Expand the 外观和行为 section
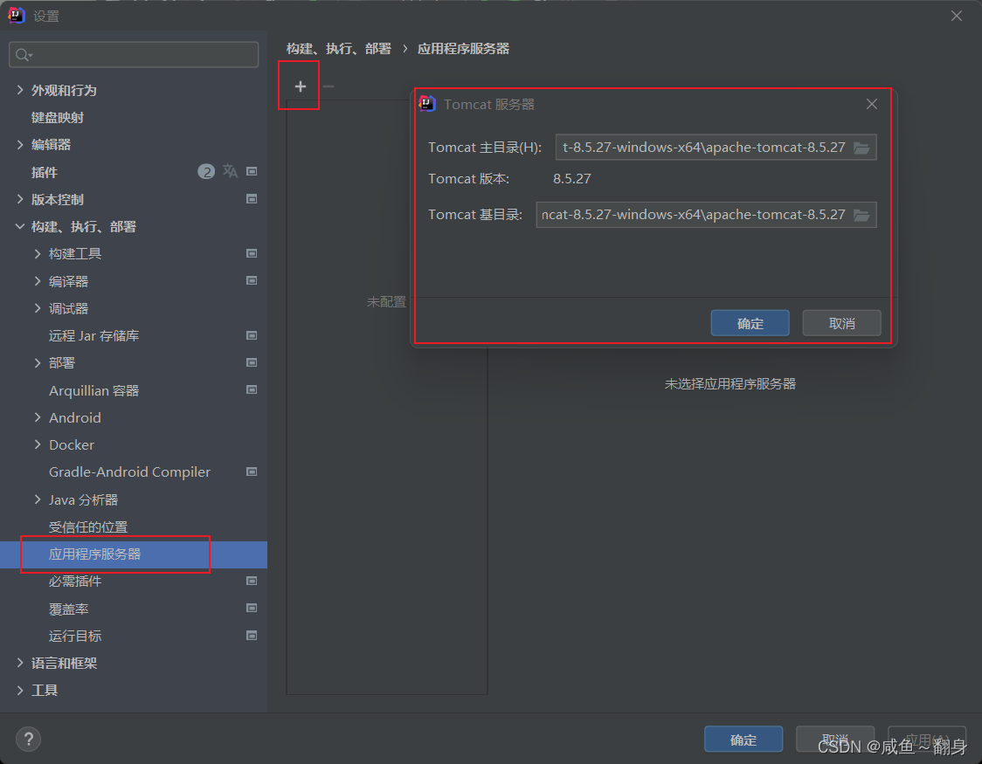The image size is (982, 764). (x=20, y=90)
